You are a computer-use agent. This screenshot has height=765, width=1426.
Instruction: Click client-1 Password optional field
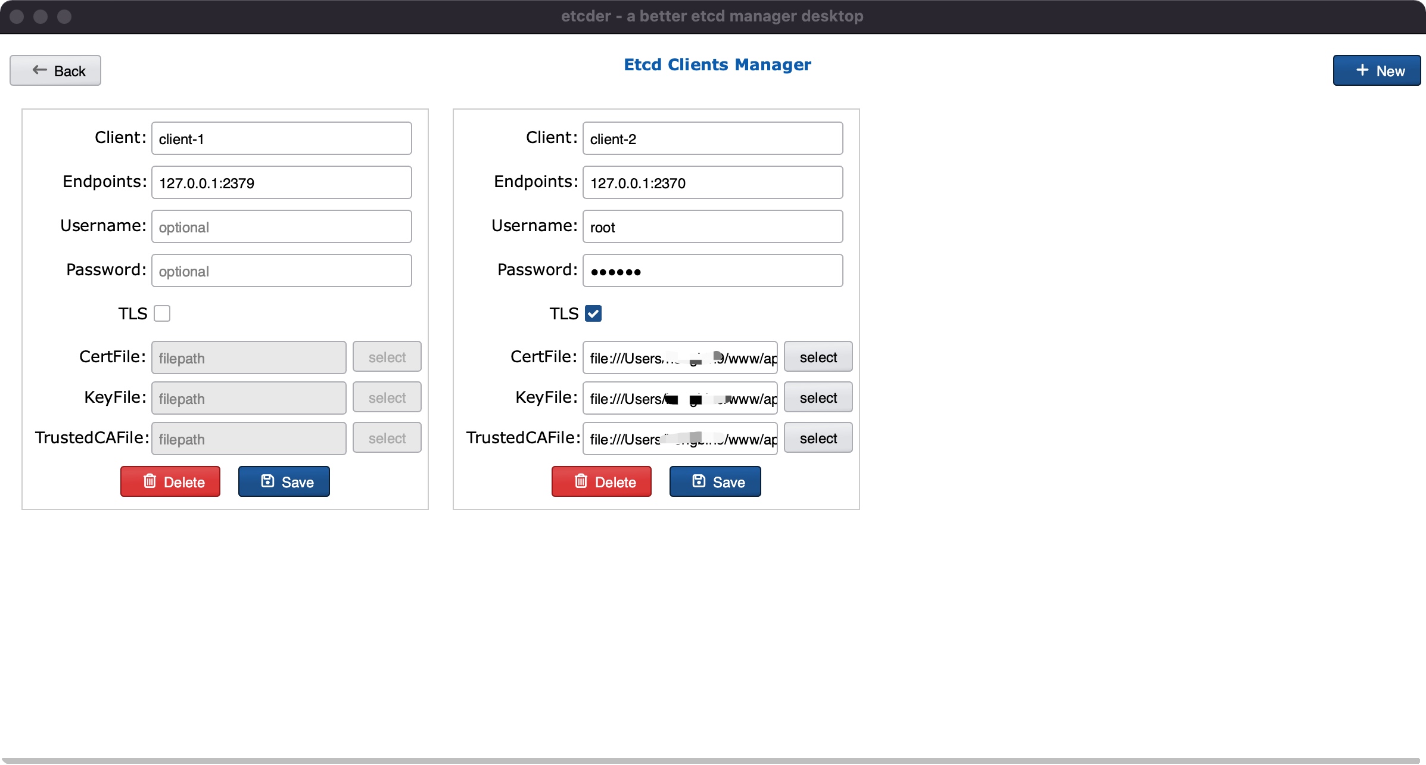[x=281, y=270]
